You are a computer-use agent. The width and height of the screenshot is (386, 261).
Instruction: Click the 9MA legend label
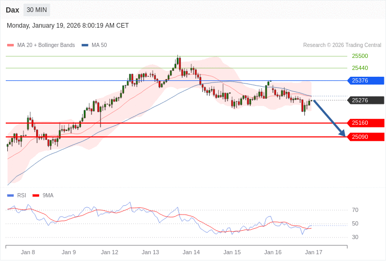click(48, 196)
